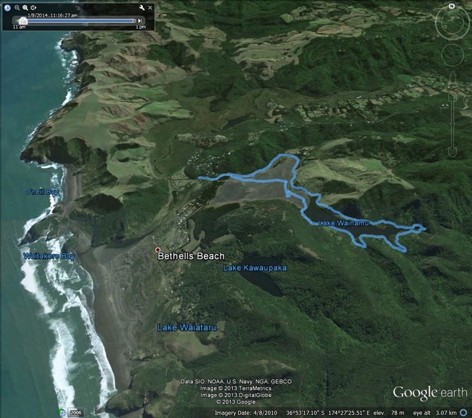Click the Lake Kawaupaka label

255,268
